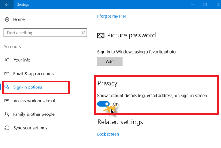This screenshot has height=148, width=221.
Task: Maximize the Settings window
Action: point(205,4)
